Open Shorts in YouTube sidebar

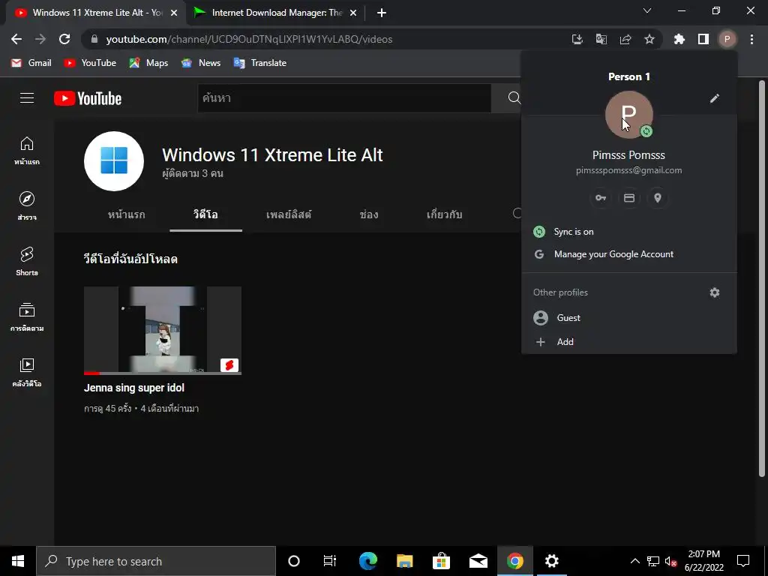[27, 261]
